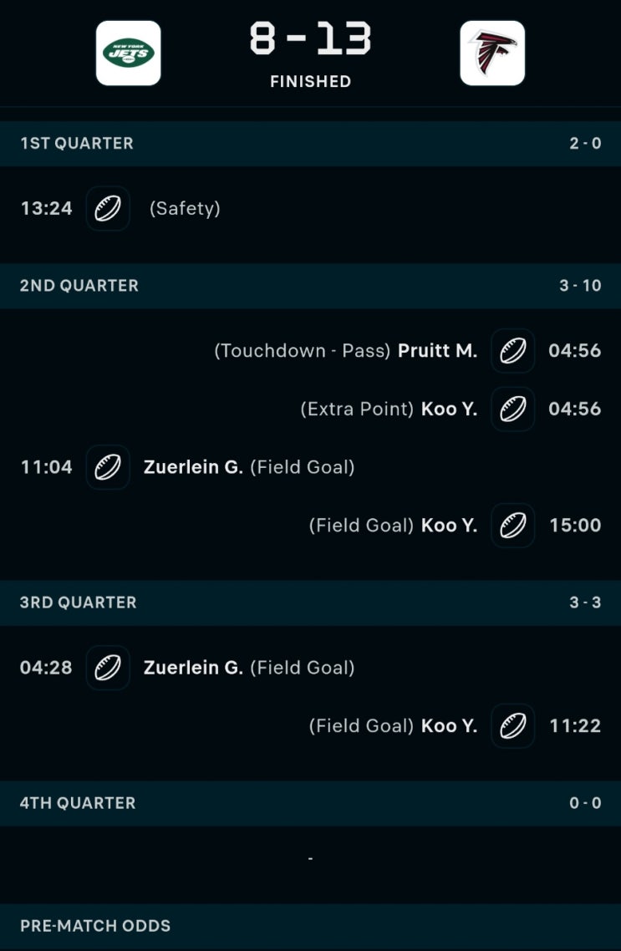This screenshot has height=951, width=621.
Task: Collapse the 1st Quarter section header
Action: 311,144
